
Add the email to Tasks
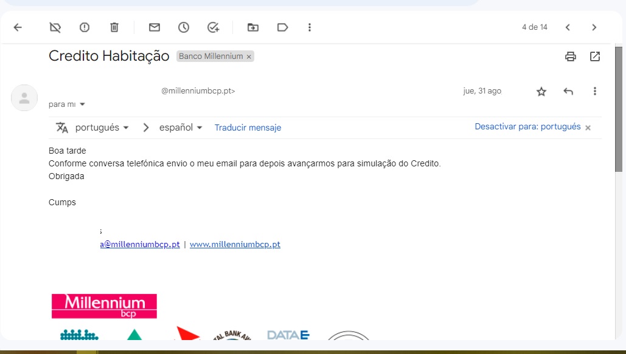click(x=213, y=27)
